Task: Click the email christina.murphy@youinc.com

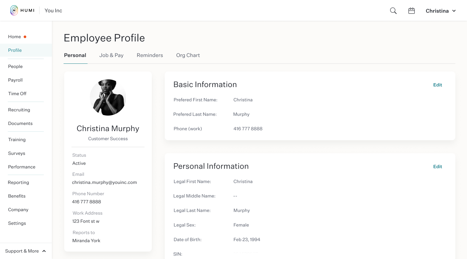Action: (x=104, y=182)
